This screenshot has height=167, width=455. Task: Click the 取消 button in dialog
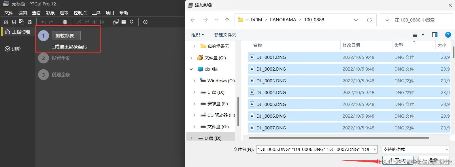point(434,160)
